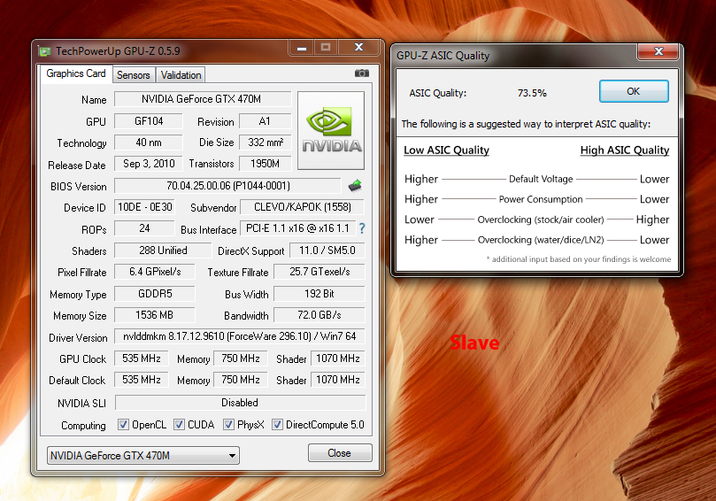Toggle the PhysX checkbox
Image resolution: width=716 pixels, height=501 pixels.
228,425
